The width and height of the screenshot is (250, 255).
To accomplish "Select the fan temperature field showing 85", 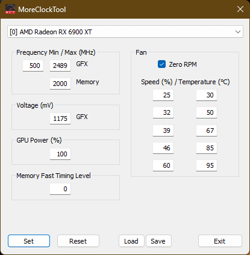I will 207,148.
